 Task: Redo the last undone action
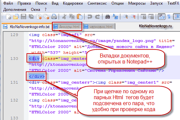click(x=97, y=17)
